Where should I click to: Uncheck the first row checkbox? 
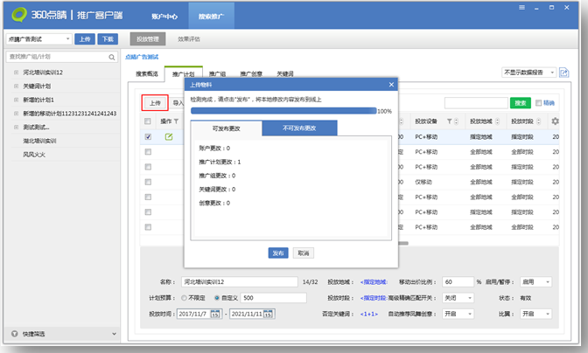coord(148,136)
